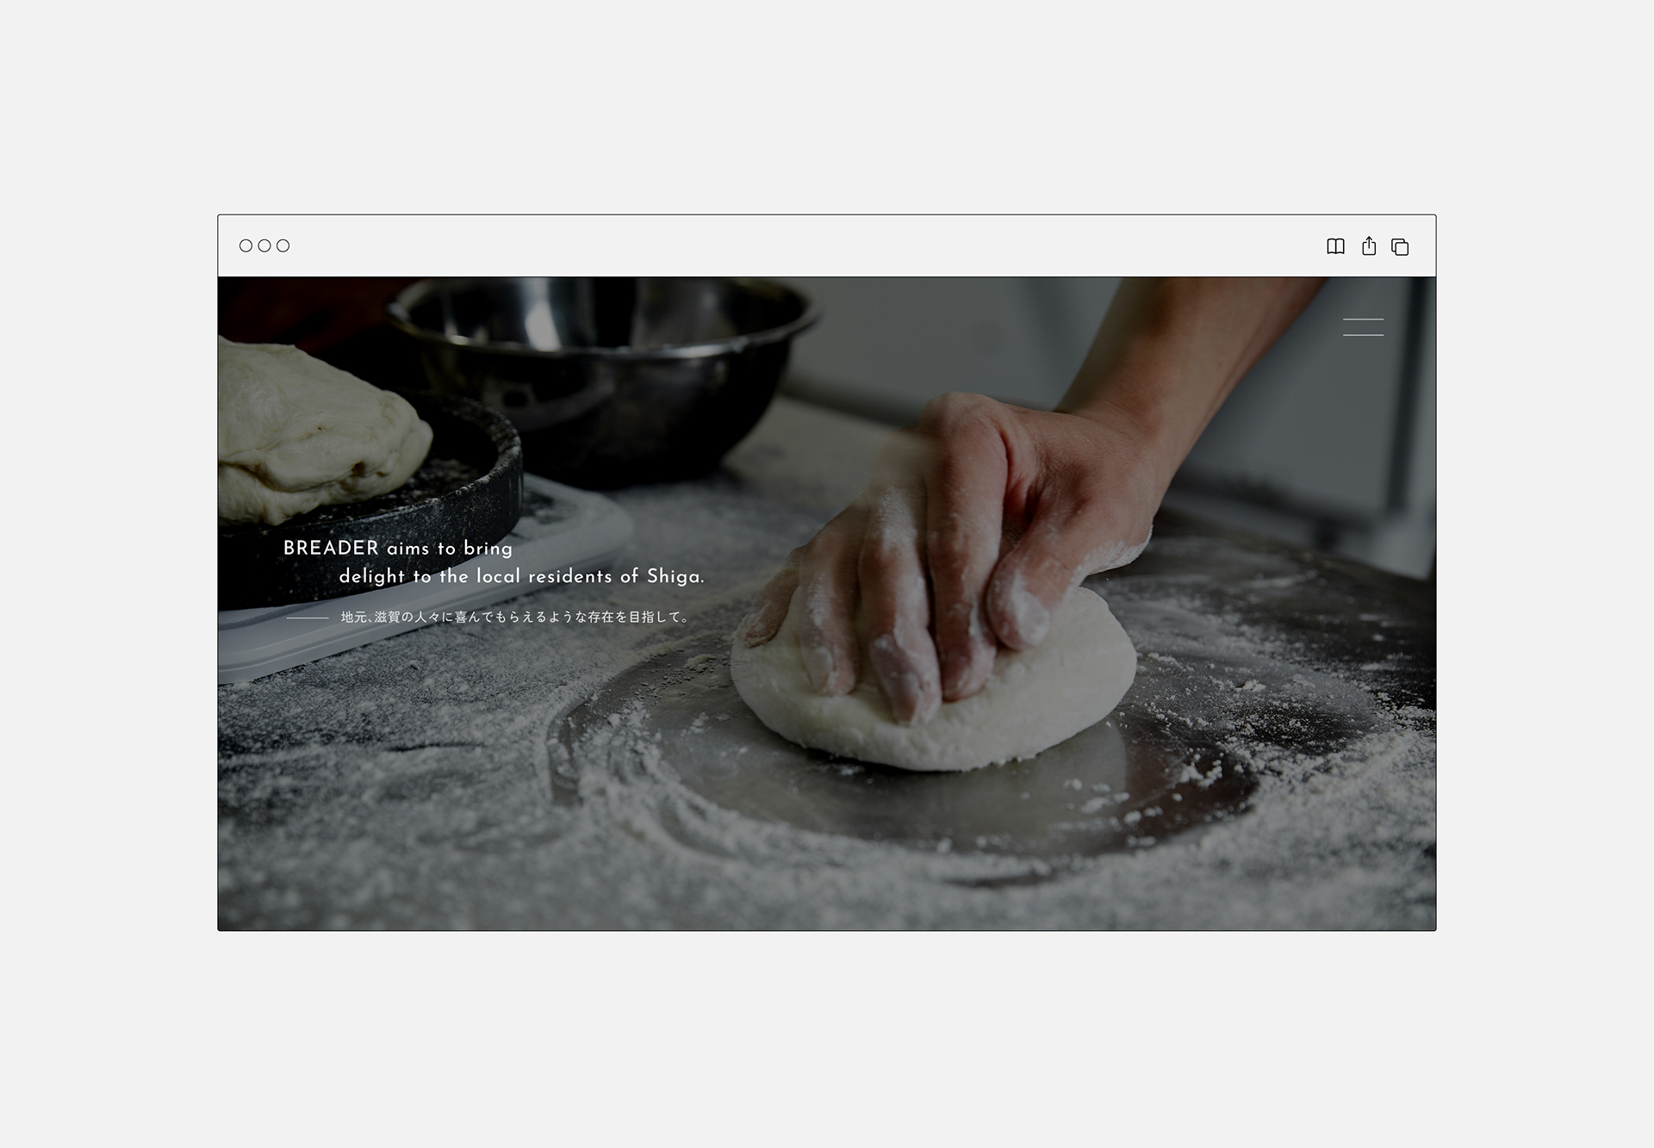Click the first window control circle
The width and height of the screenshot is (1654, 1148).
click(246, 245)
